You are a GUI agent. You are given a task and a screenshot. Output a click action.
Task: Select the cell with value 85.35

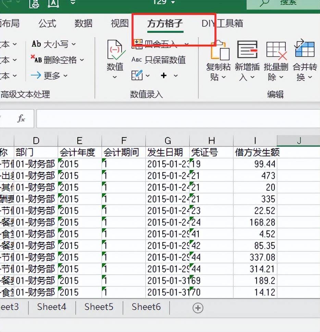255,246
